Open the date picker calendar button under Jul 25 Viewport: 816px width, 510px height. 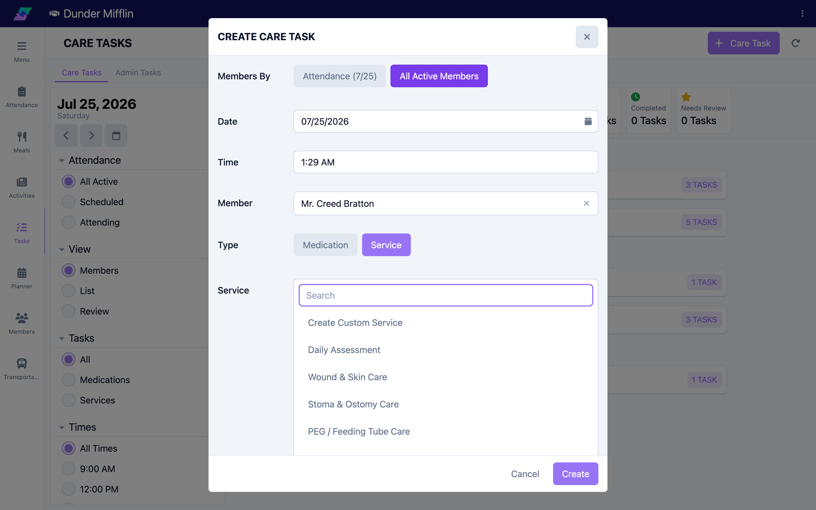tap(116, 136)
